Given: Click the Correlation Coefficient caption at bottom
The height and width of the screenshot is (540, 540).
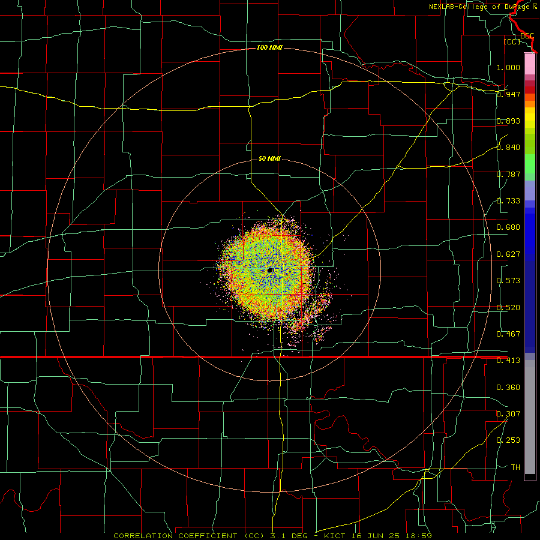Looking at the screenshot, I should point(272,536).
